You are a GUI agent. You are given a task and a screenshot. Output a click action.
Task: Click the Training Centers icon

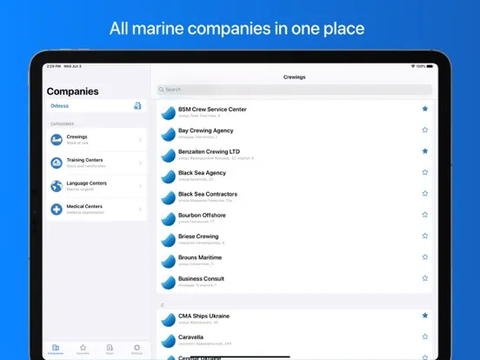coord(57,163)
